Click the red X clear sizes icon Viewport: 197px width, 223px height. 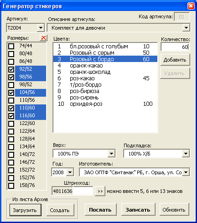(x=43, y=38)
